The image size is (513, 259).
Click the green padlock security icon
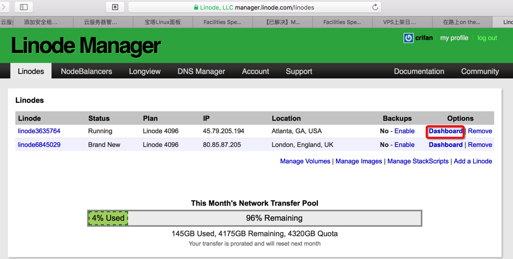click(196, 7)
